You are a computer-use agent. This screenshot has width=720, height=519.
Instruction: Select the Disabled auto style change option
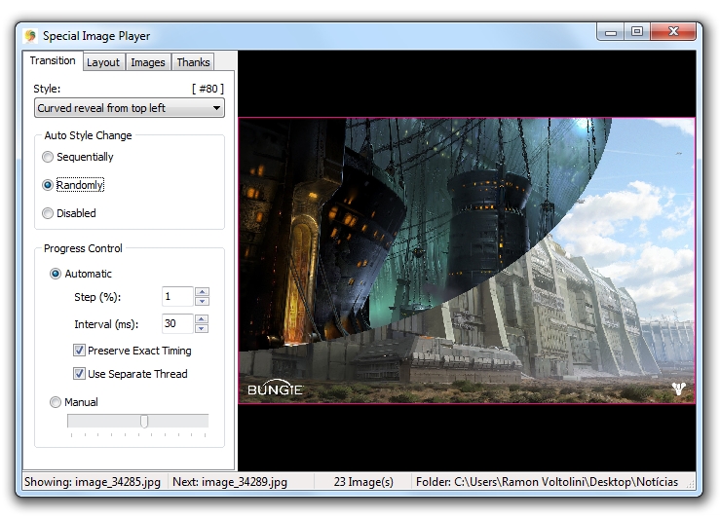(x=69, y=213)
